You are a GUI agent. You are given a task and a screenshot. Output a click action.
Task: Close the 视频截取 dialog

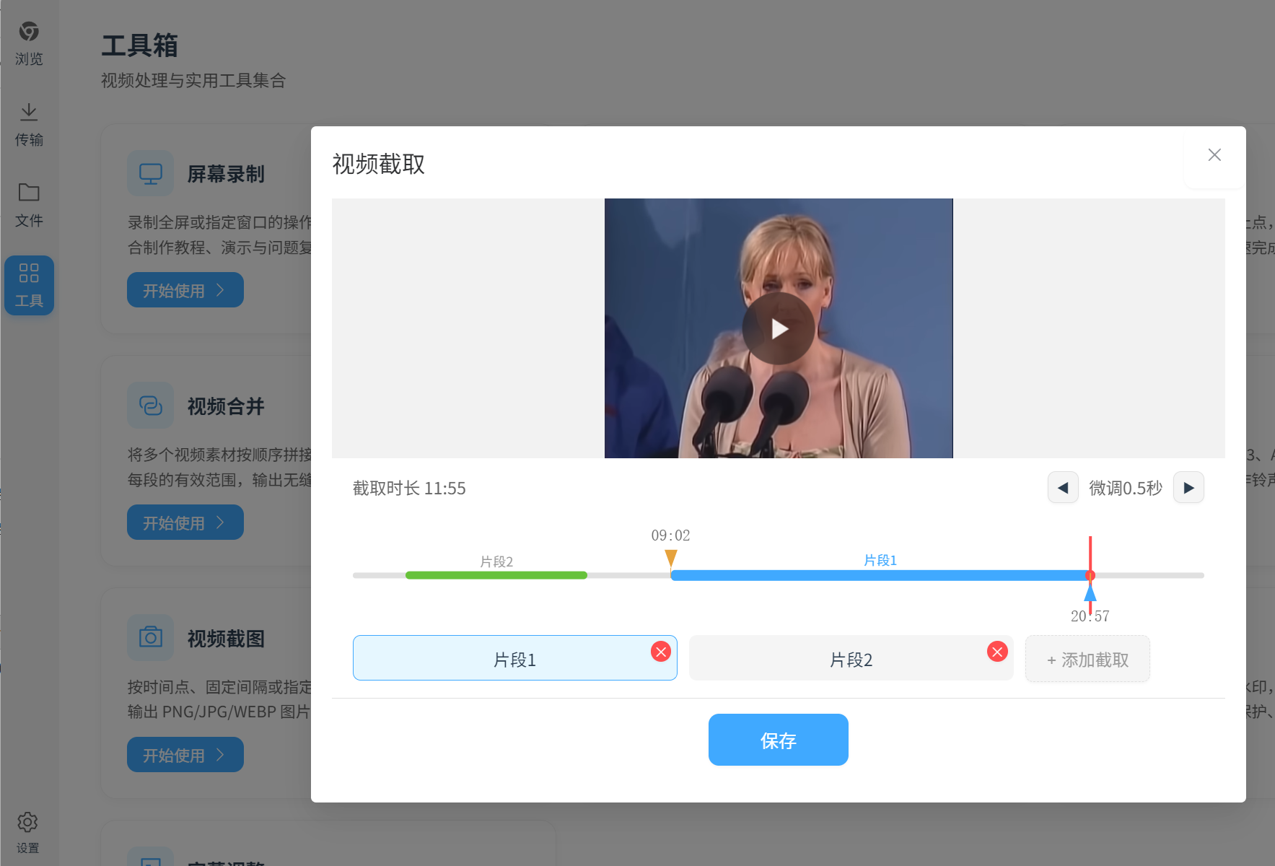tap(1214, 155)
